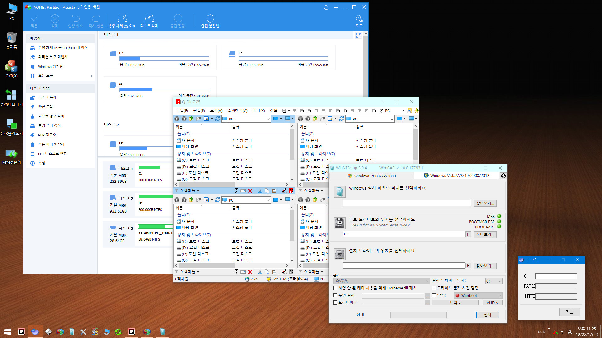602x338 pixels.
Task: Expand the 9 objects dropdown in Q-Dir top-left pane
Action: [198, 191]
